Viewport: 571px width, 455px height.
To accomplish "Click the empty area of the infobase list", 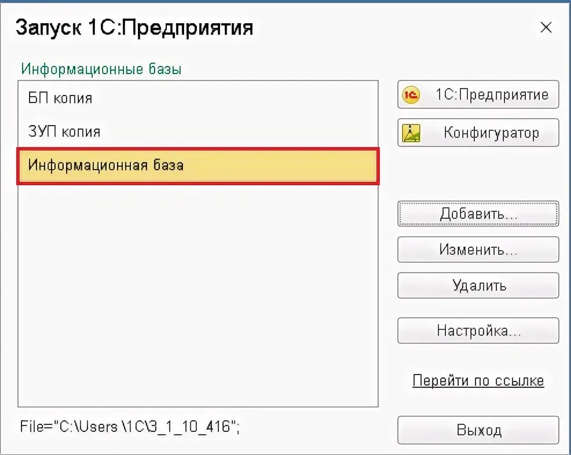I will tap(198, 295).
